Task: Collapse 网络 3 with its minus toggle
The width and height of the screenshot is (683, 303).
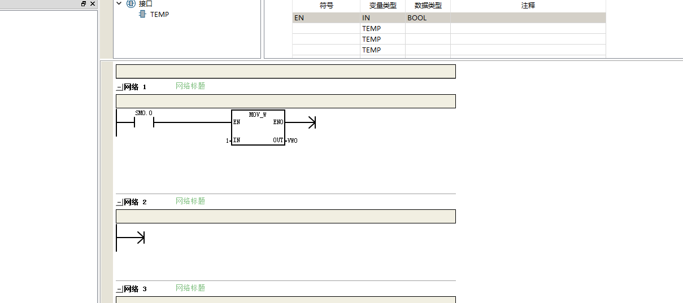Action: [x=119, y=289]
